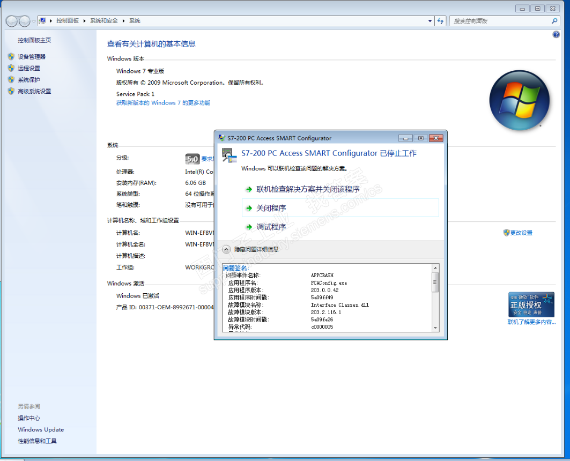Open Windows Update link

coord(41,429)
